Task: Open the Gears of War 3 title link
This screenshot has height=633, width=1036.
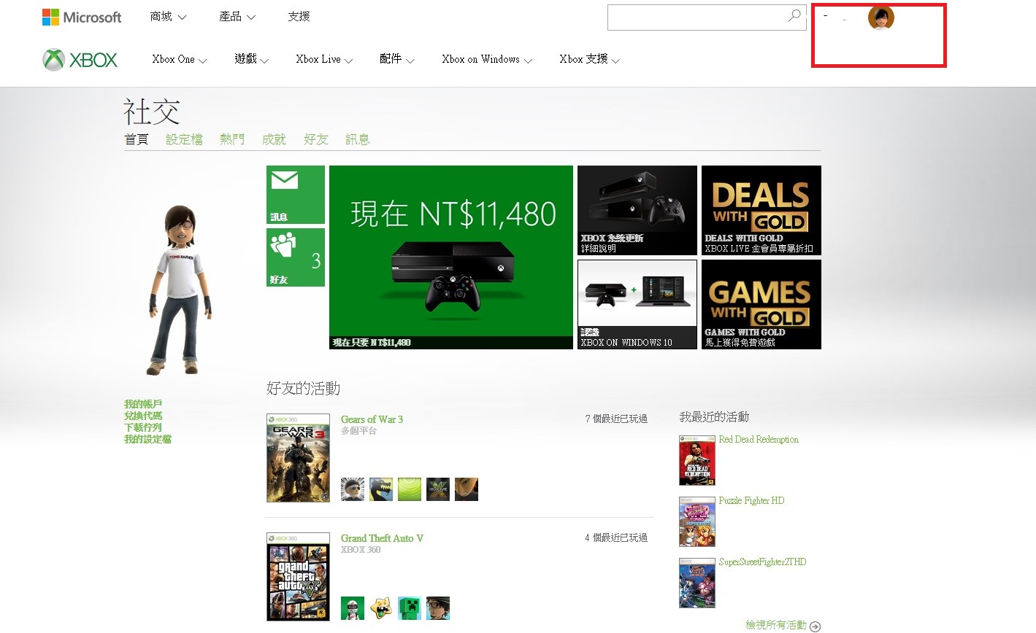Action: point(372,419)
